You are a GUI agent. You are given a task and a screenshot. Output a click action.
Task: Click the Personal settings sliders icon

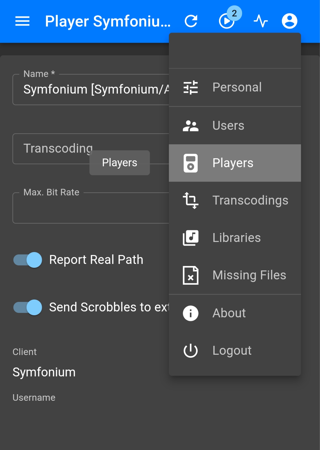tap(191, 88)
